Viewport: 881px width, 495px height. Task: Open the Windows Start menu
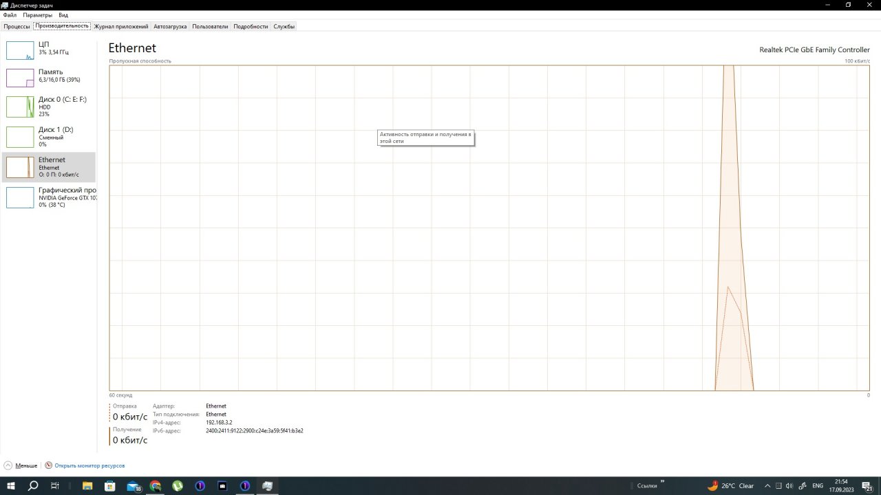11,485
